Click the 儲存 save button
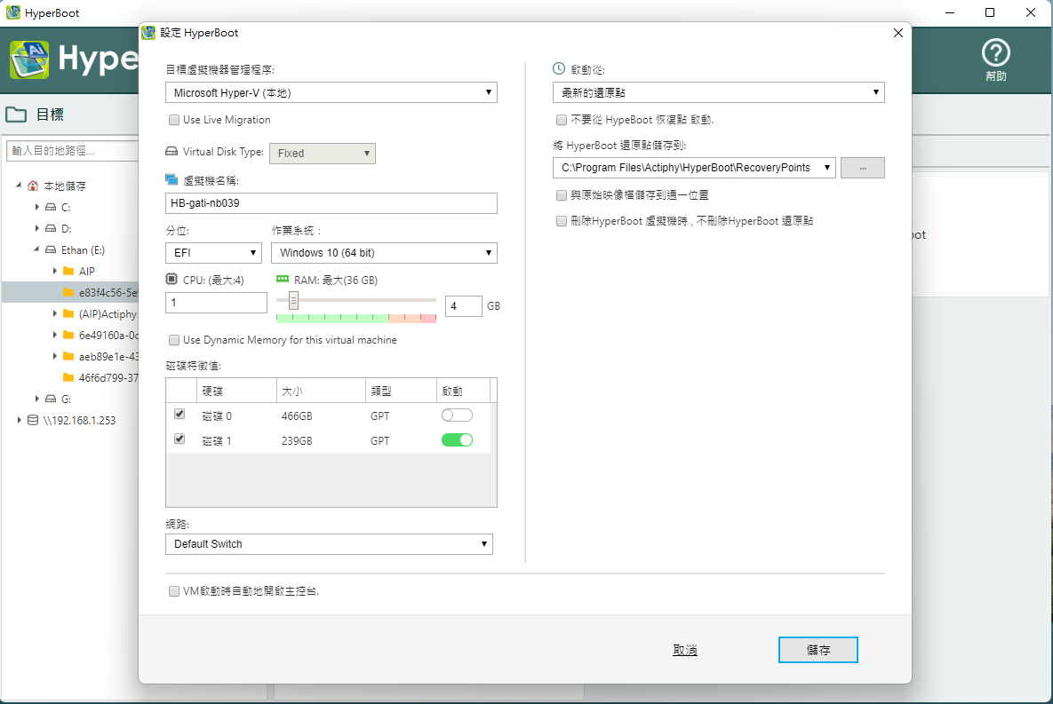The width and height of the screenshot is (1053, 704). (x=818, y=650)
